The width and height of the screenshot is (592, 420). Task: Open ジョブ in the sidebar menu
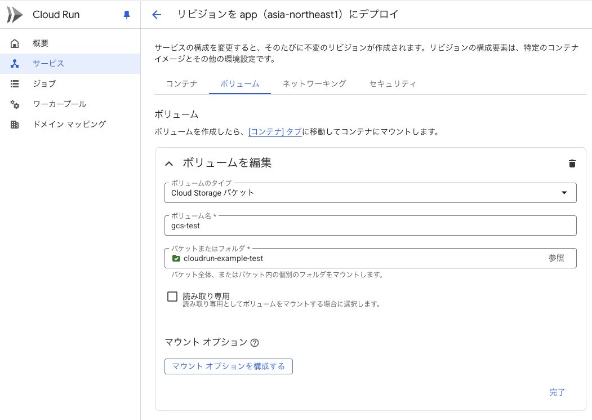[x=70, y=83]
